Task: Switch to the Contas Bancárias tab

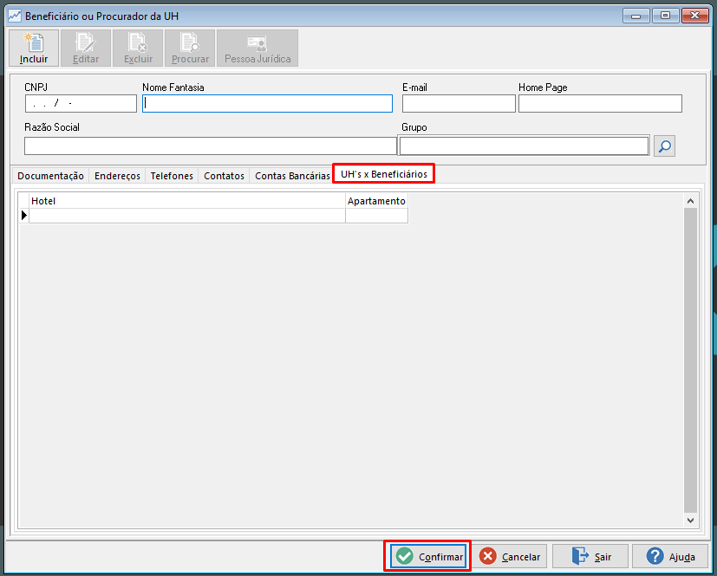Action: point(292,176)
